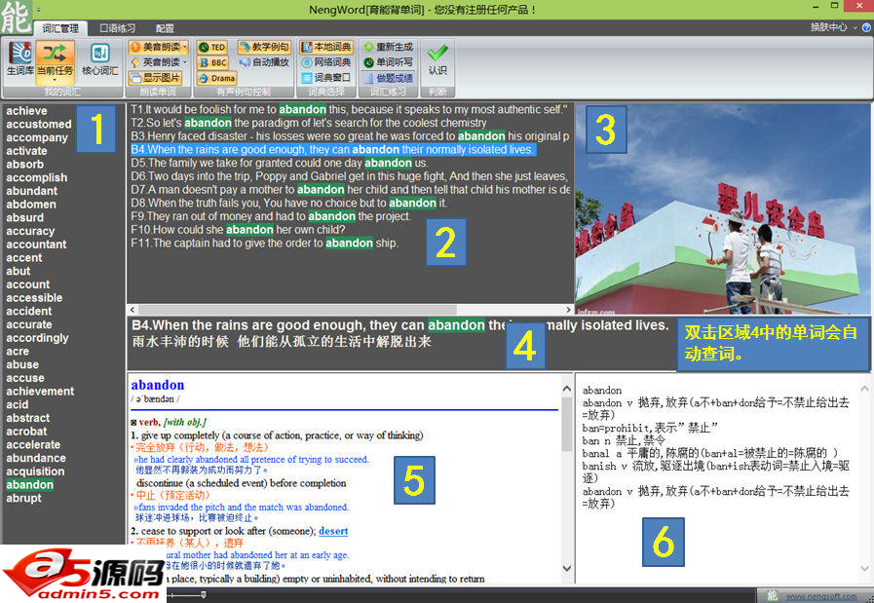Select the word 'achievement' in the list
The image size is (874, 603).
point(40,392)
